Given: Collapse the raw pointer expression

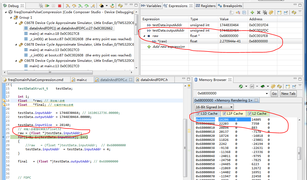Looking at the screenshot, I should pos(144,36).
